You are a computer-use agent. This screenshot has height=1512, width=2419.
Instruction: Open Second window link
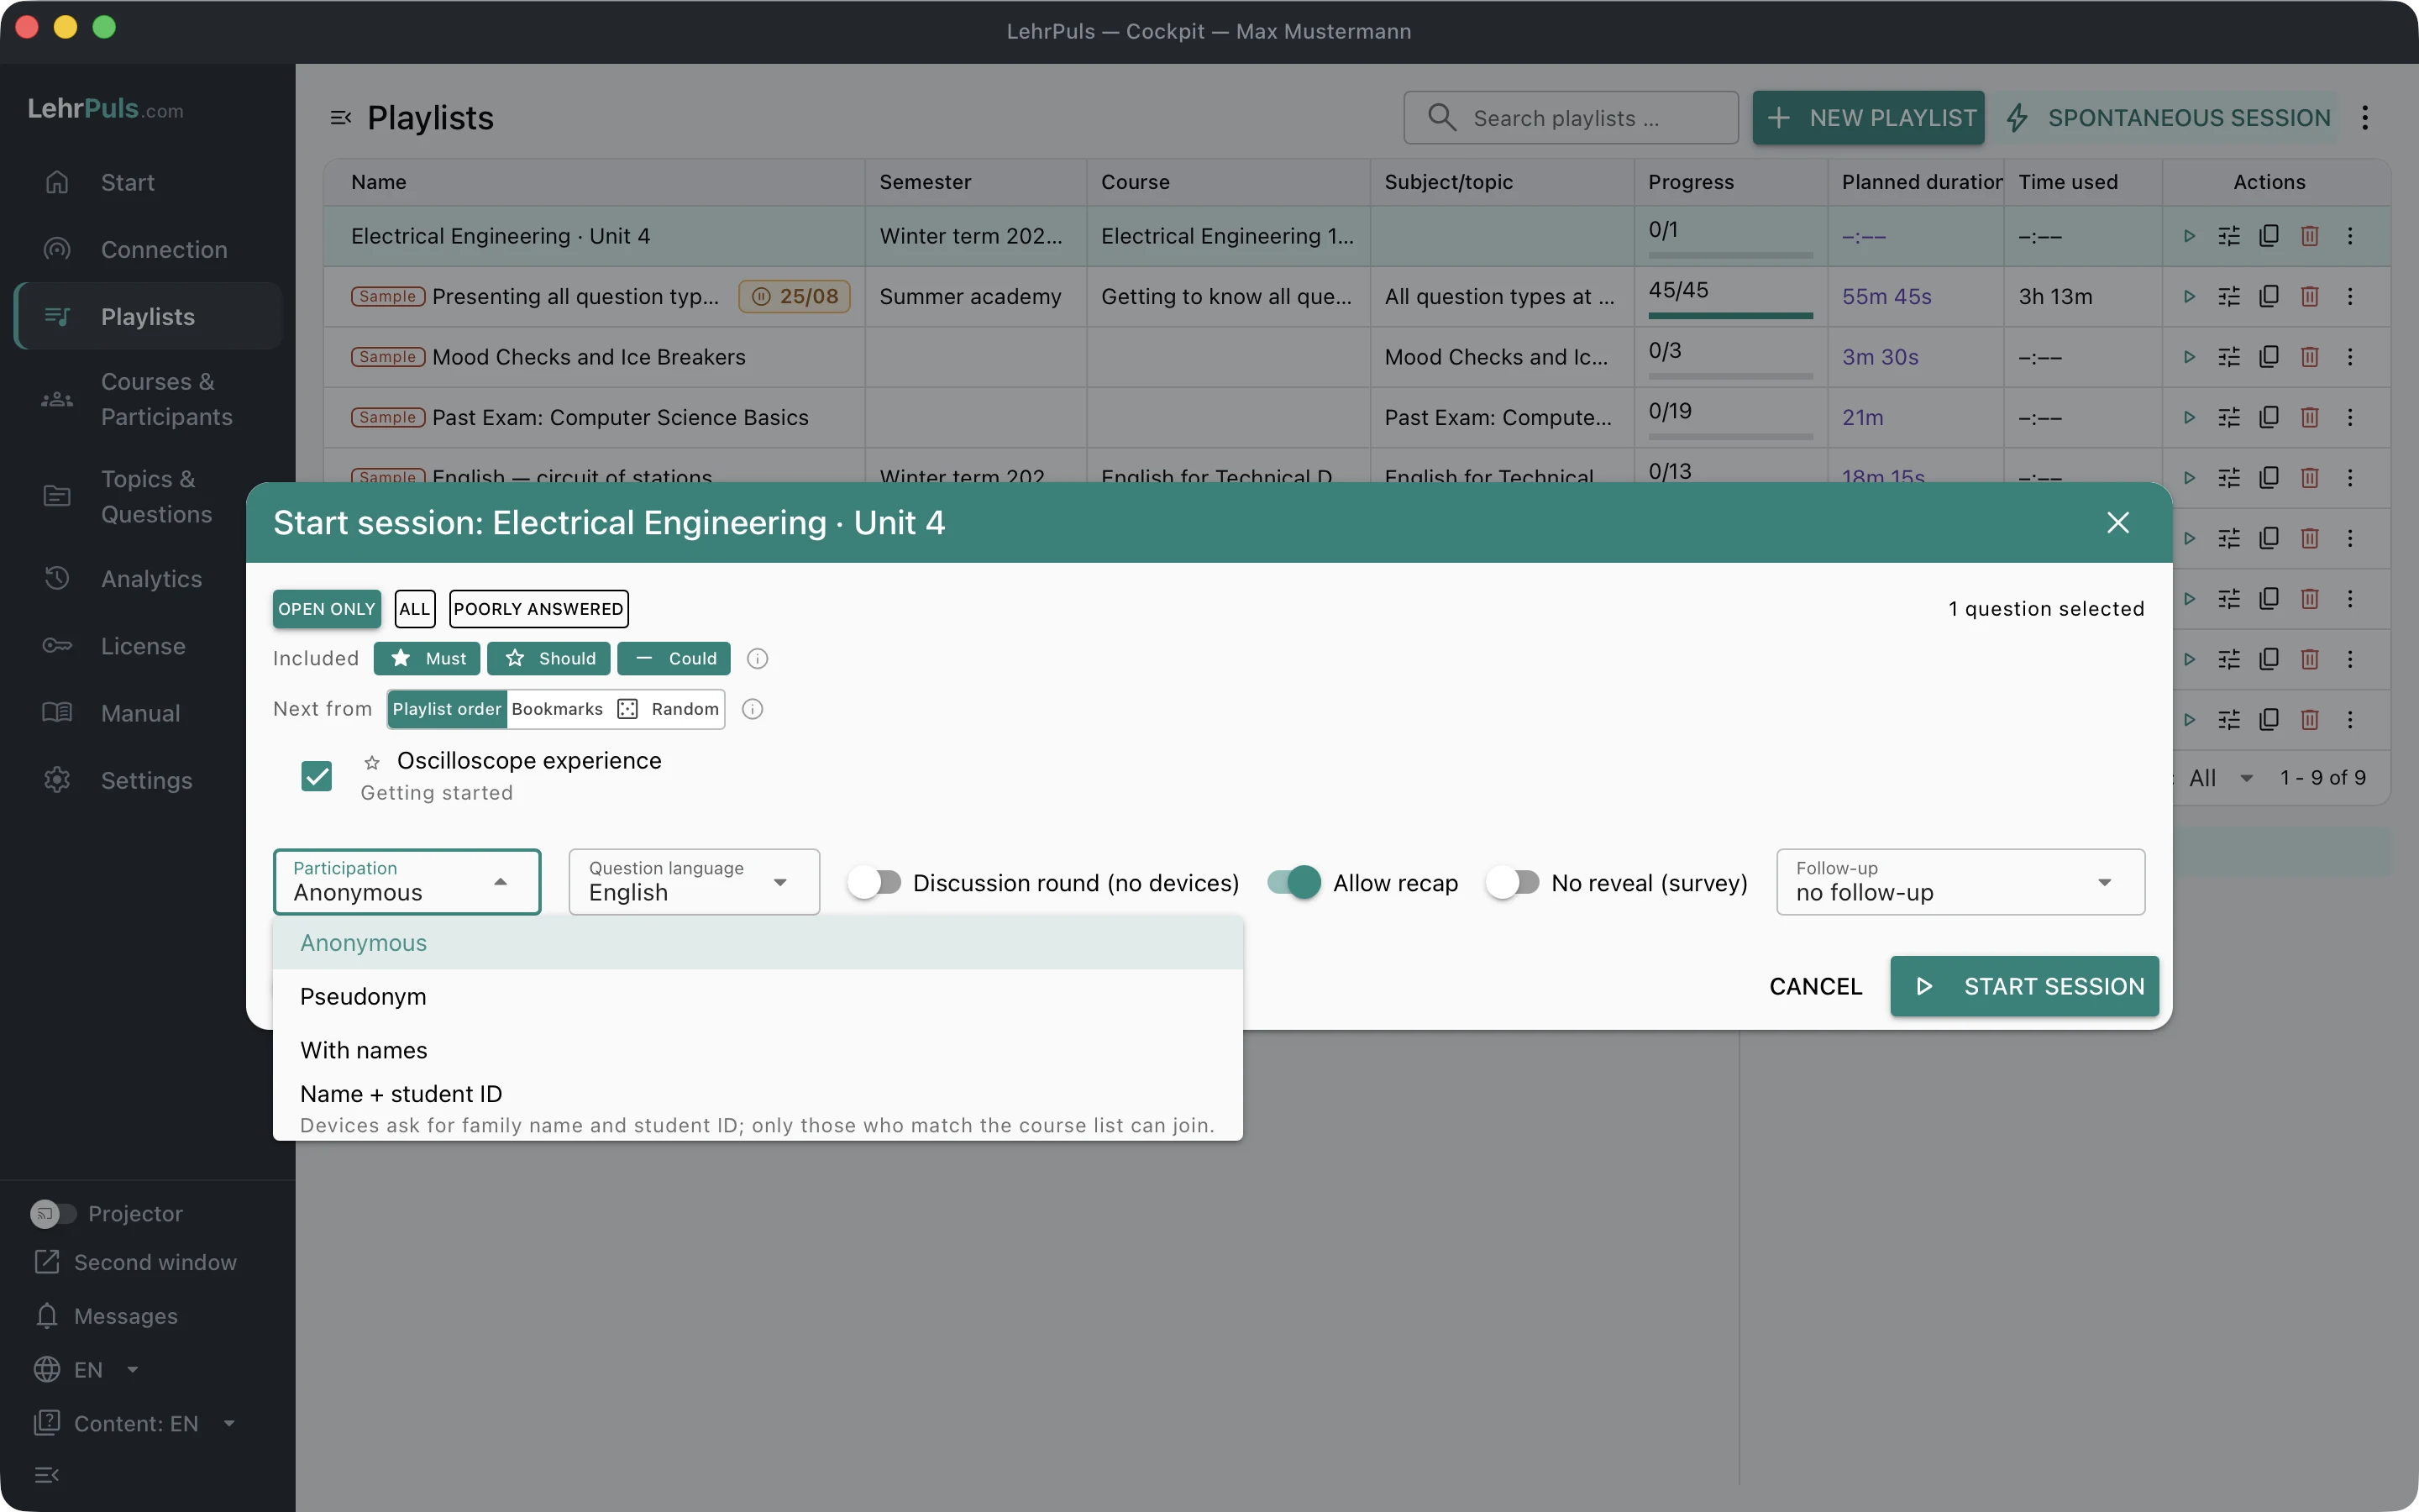[x=136, y=1262]
